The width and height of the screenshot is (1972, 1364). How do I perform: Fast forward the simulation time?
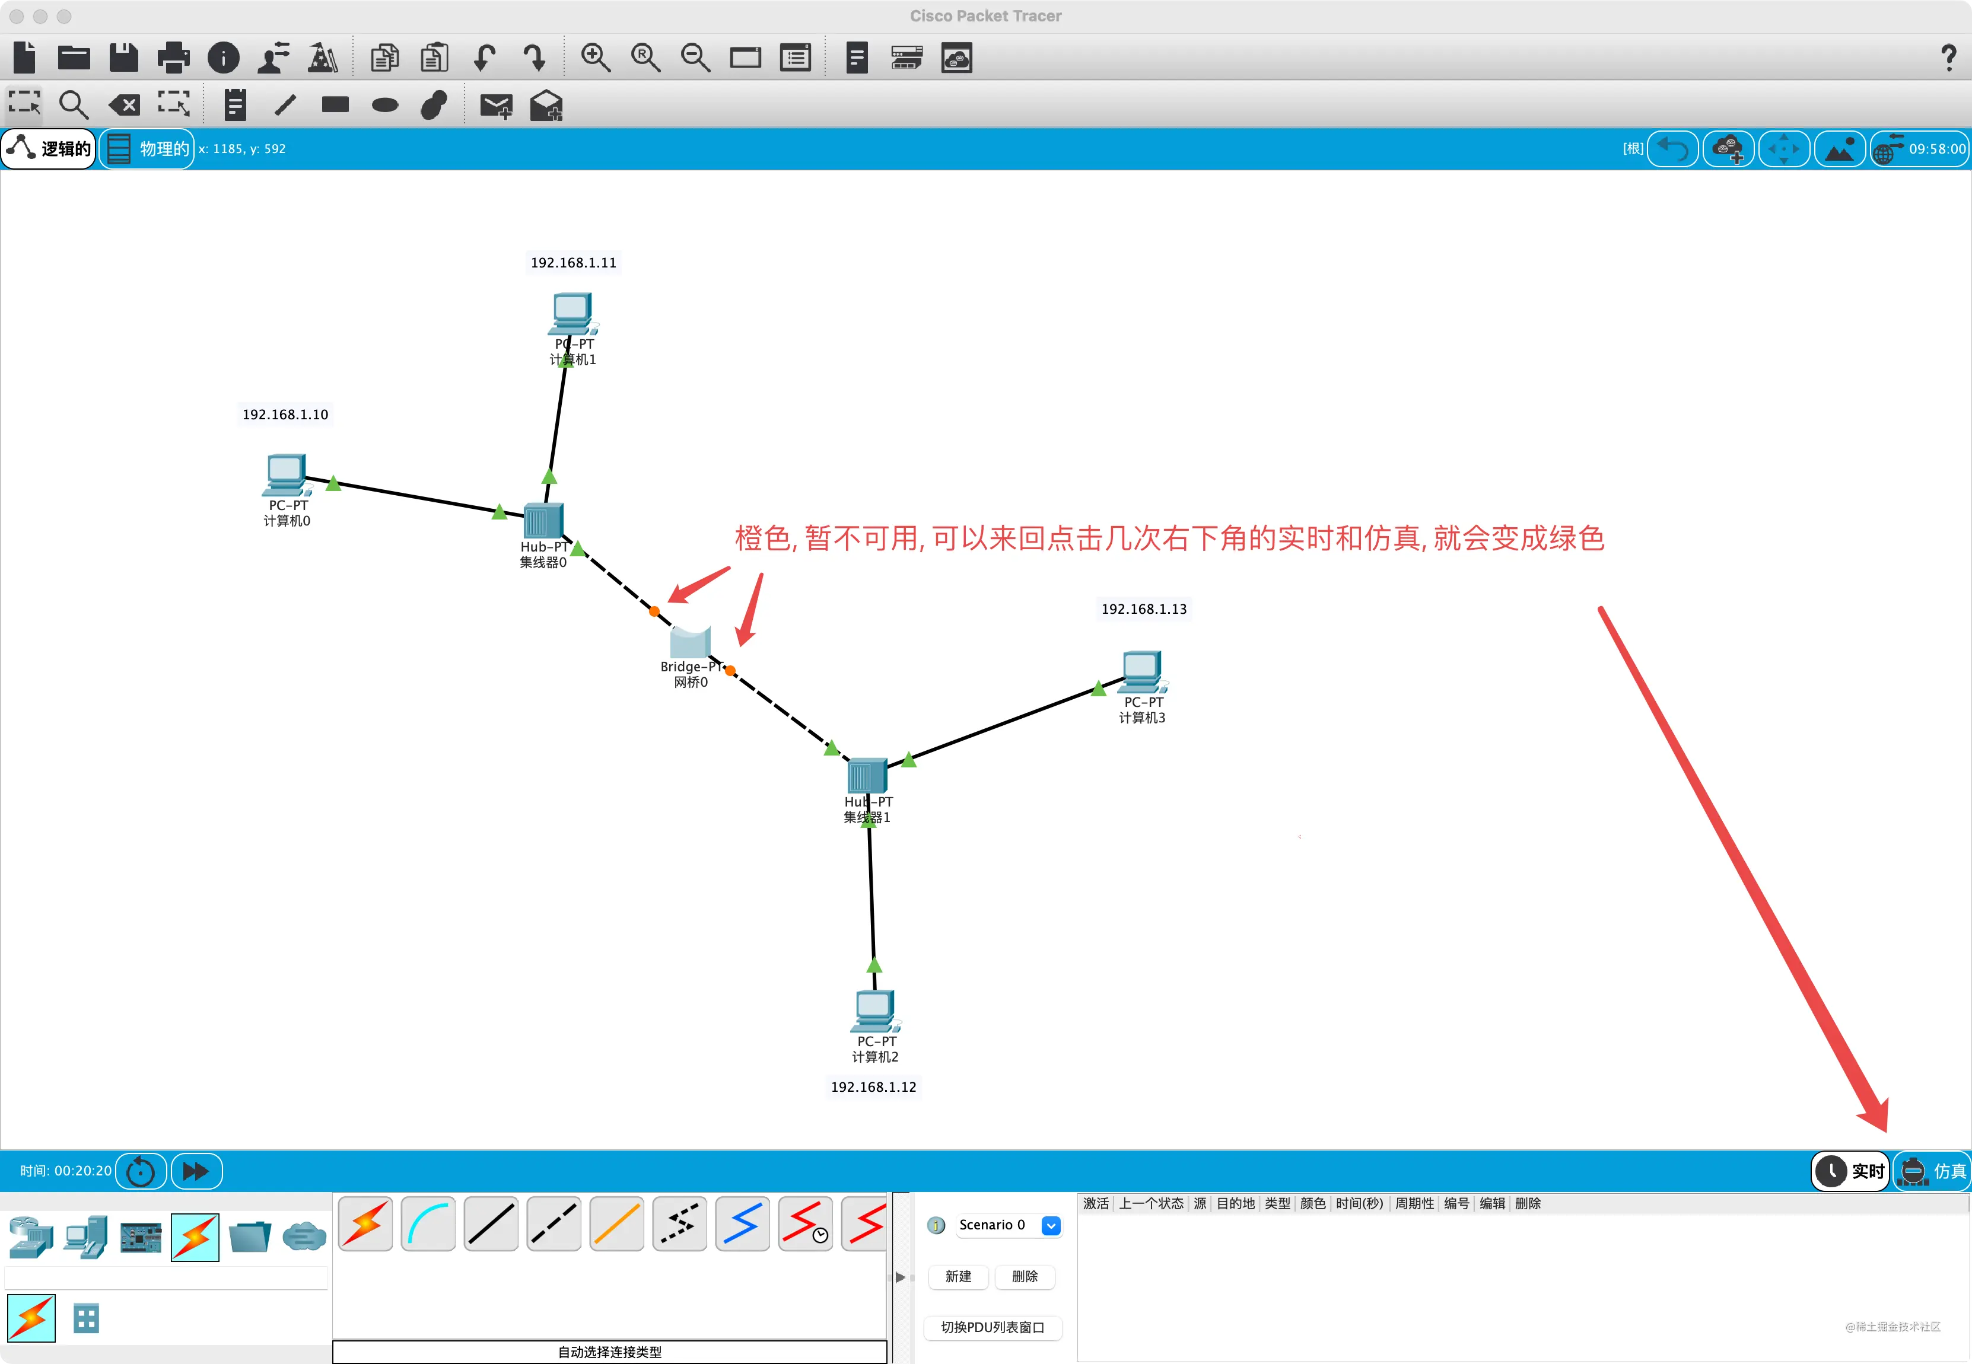[196, 1171]
